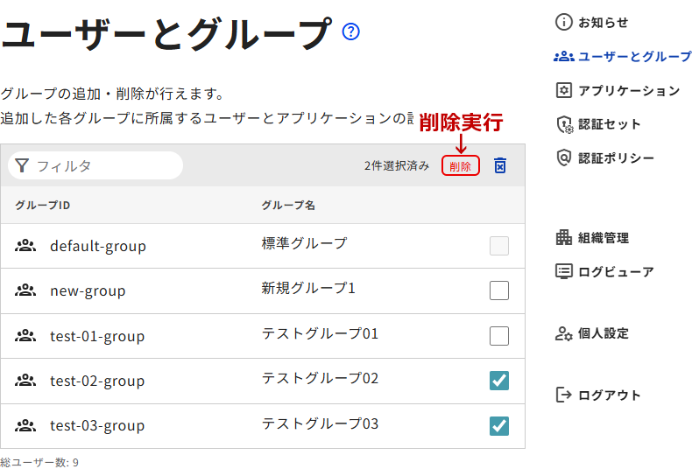Click the help question mark icon
692x469 pixels.
351,32
